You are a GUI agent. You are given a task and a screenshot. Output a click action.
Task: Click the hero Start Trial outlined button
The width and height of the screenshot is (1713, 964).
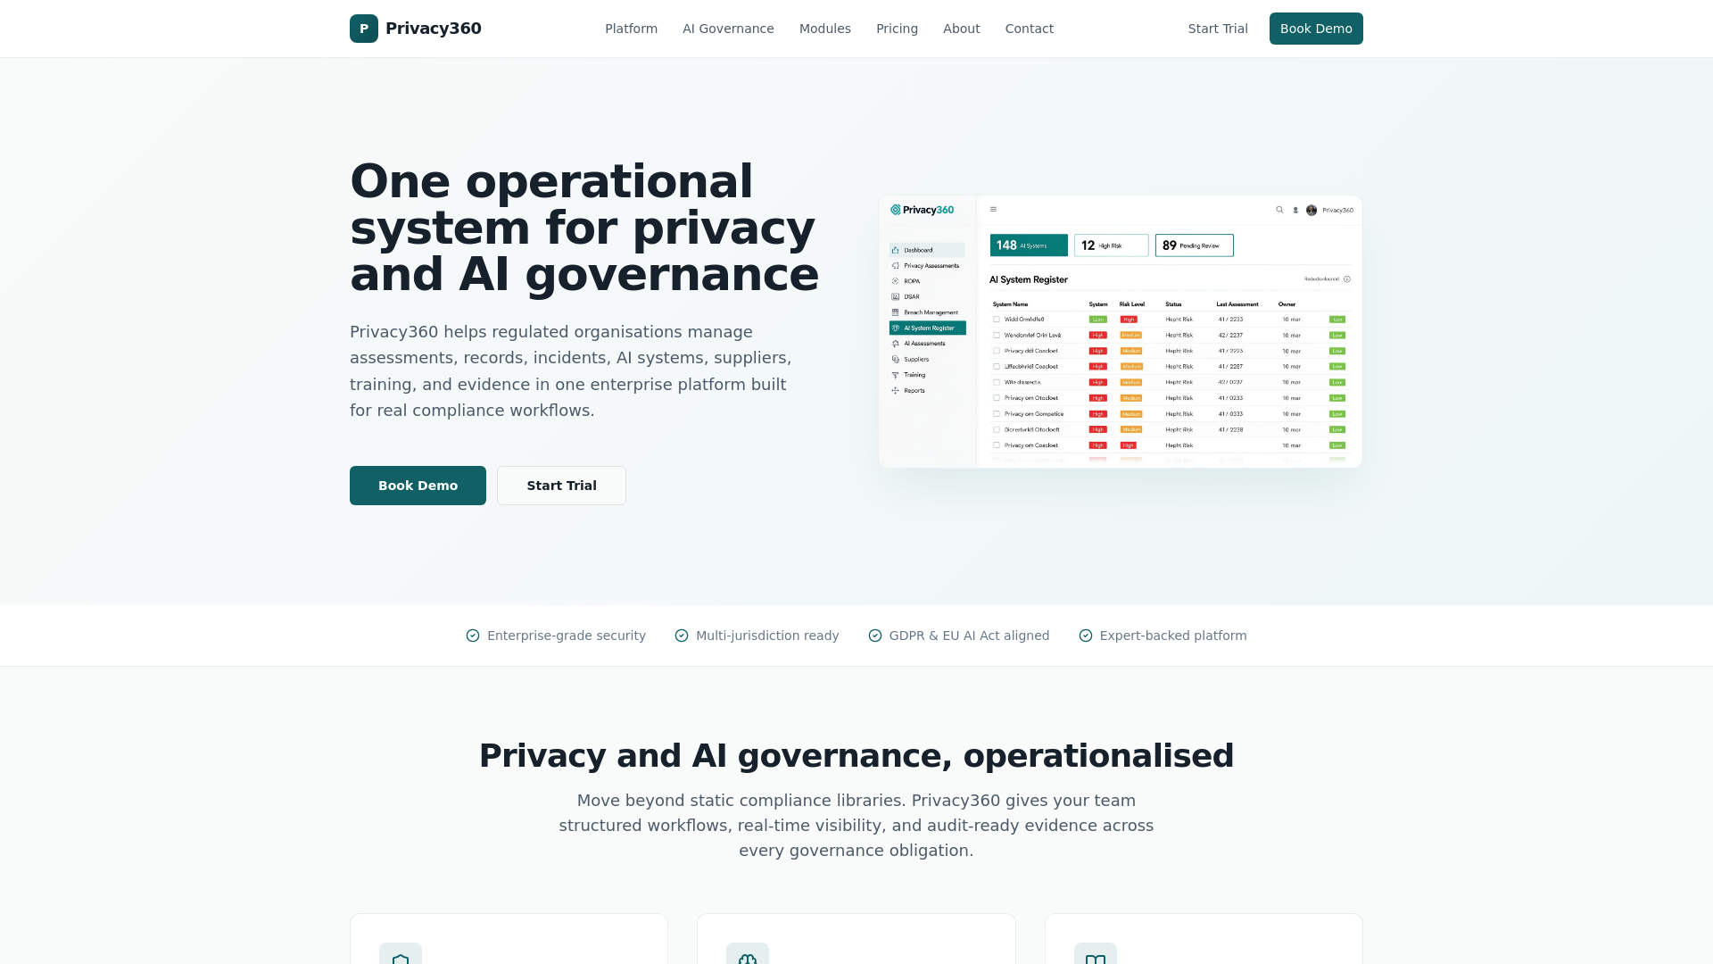pos(561,486)
